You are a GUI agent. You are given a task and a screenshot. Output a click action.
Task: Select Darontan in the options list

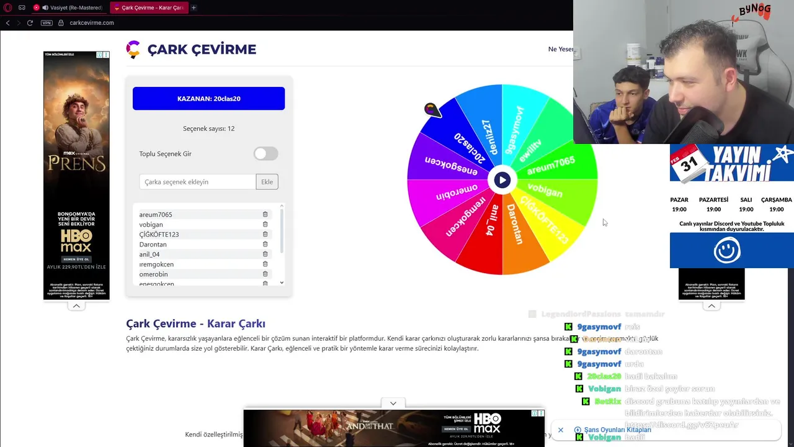(x=153, y=245)
